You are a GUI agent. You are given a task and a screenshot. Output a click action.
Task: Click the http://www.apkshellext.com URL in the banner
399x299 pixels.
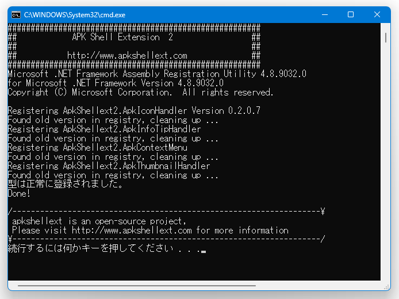tap(127, 55)
